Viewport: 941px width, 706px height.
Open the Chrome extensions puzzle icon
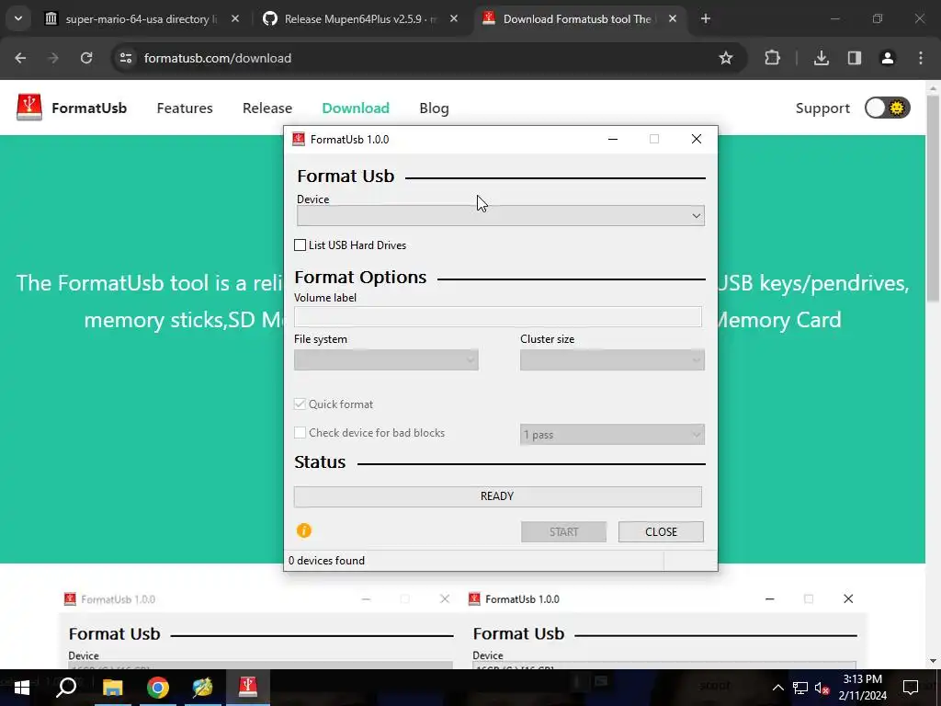[x=772, y=58]
